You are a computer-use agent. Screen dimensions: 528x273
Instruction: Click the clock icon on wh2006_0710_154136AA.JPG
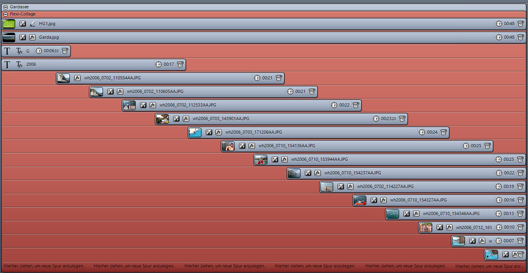[466, 146]
